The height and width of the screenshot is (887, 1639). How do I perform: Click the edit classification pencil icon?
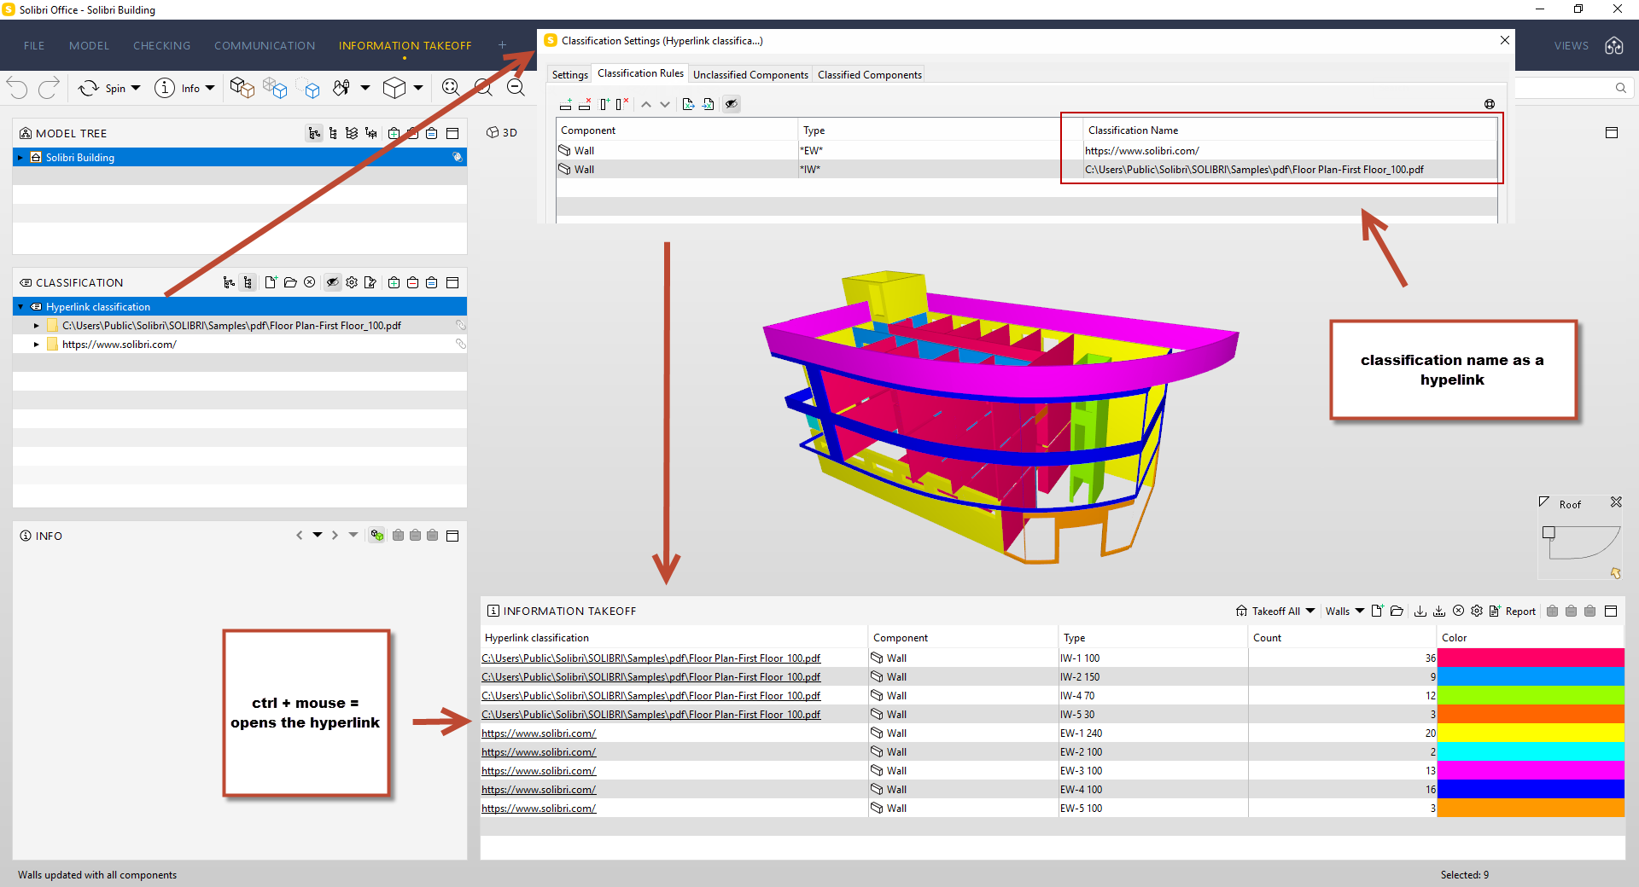[x=370, y=282]
